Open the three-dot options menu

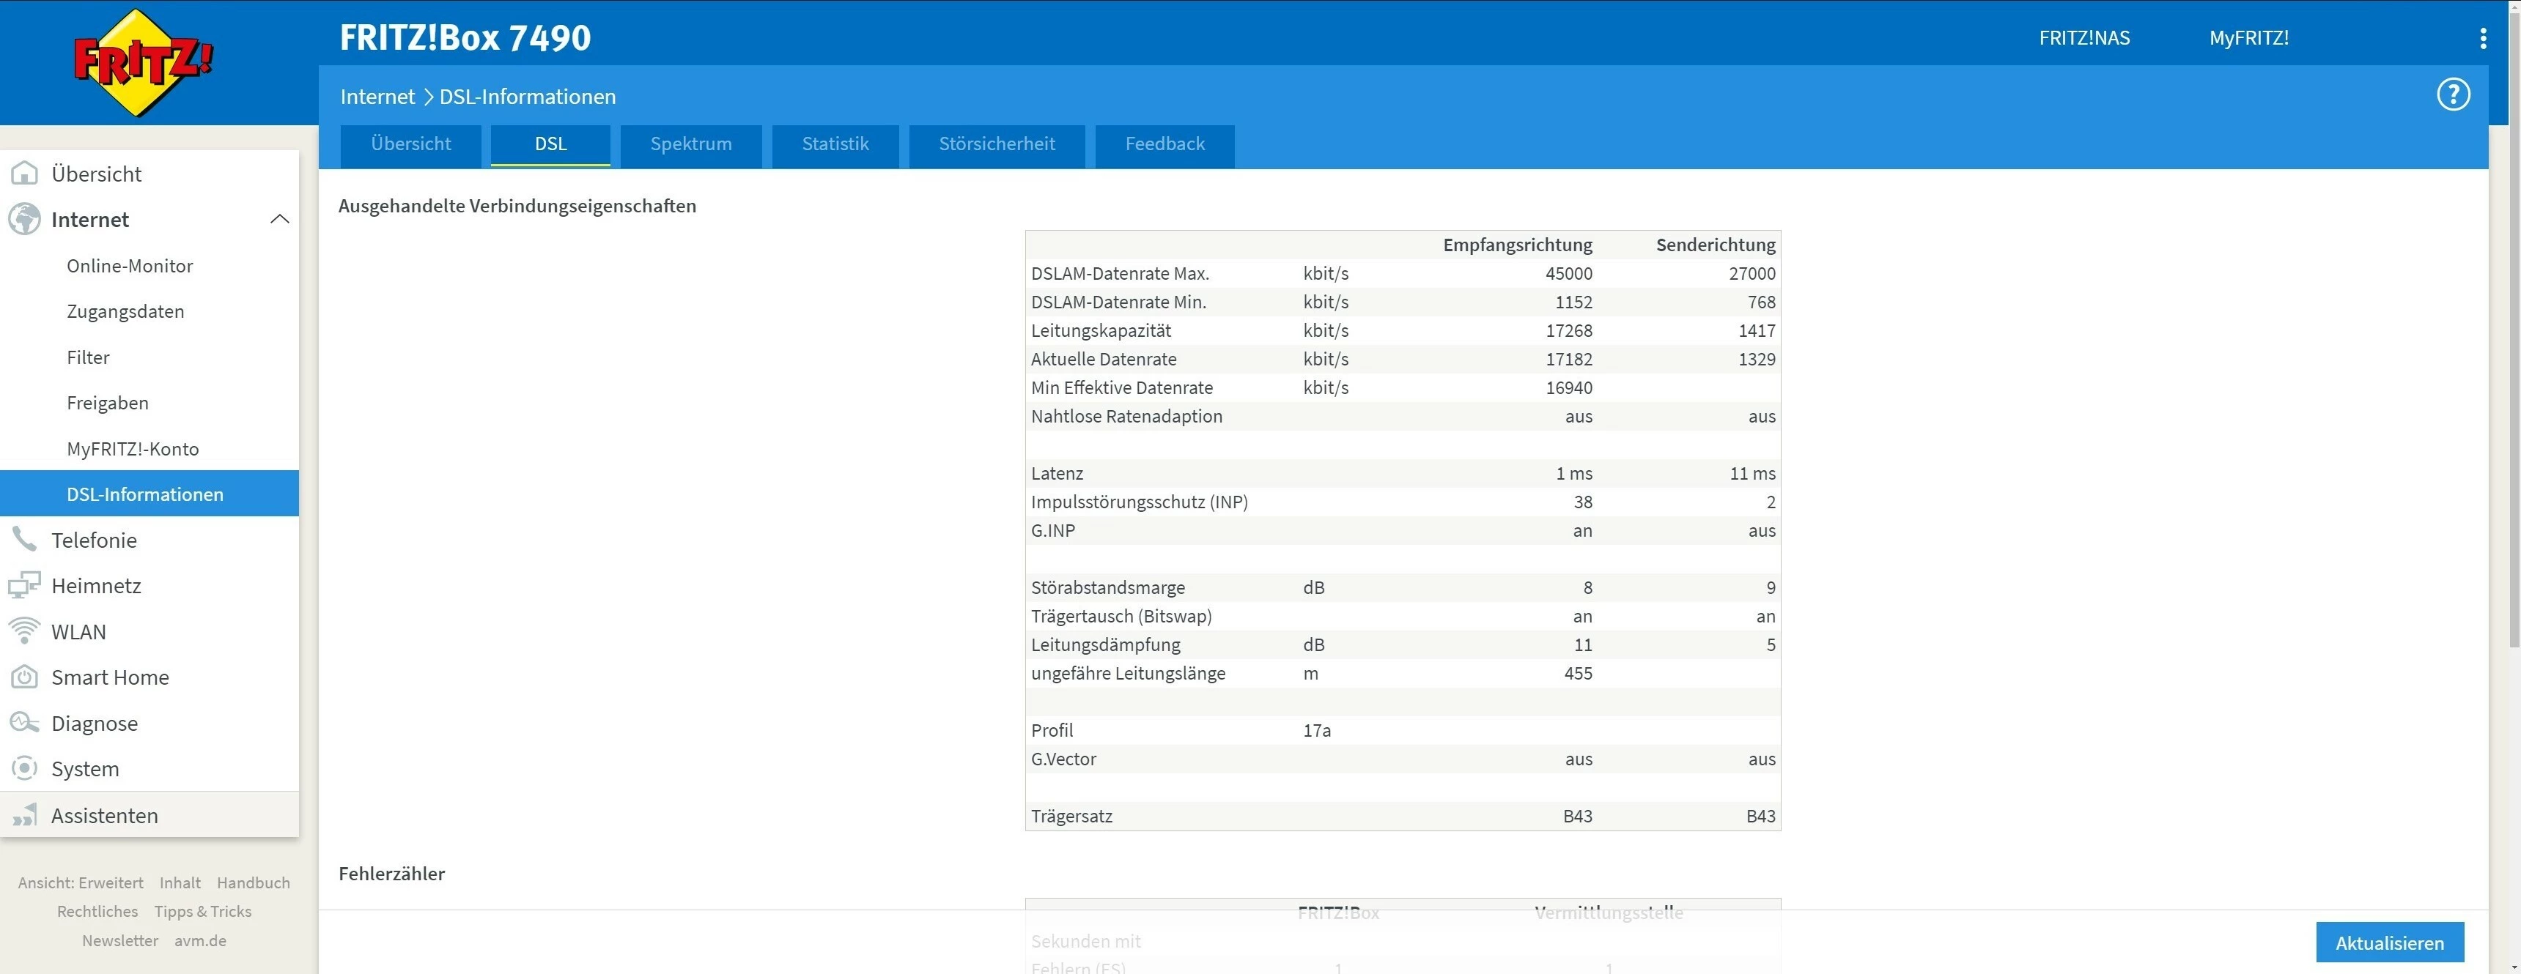(x=2483, y=38)
